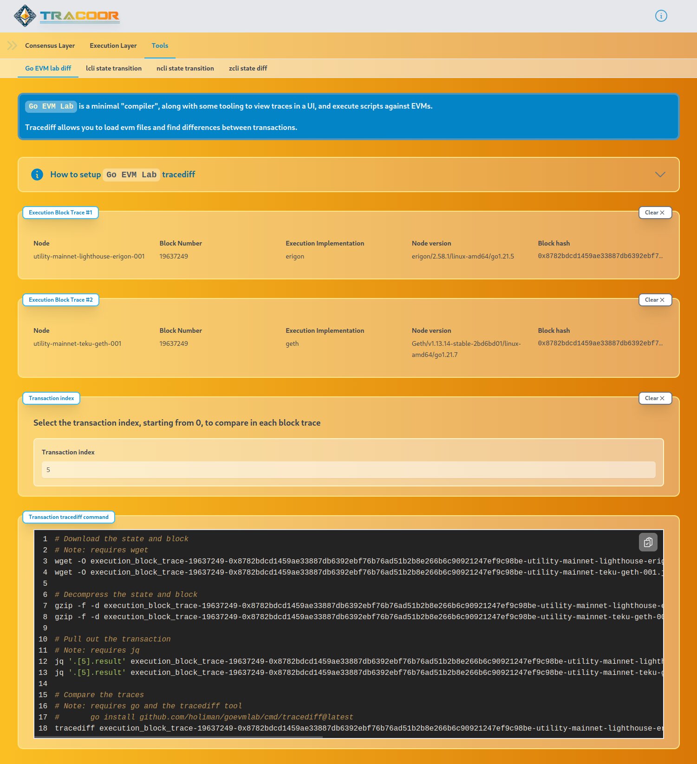Clear Execution Block Trace #2
The image size is (697, 764).
(x=654, y=300)
